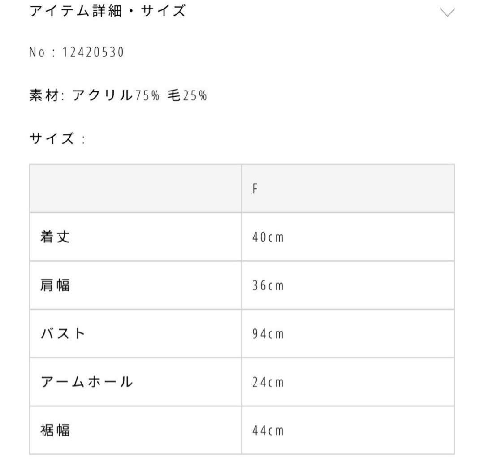Select the バスト row label
The image size is (484, 466).
(x=63, y=334)
